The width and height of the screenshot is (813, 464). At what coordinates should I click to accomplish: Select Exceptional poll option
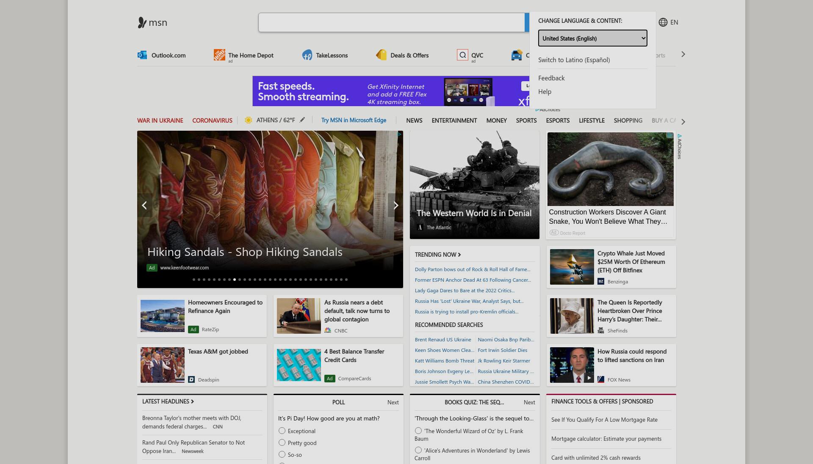click(282, 431)
